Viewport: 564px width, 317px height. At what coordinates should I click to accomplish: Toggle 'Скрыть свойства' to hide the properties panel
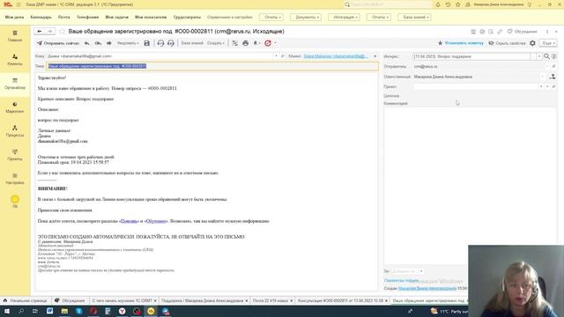pos(508,43)
